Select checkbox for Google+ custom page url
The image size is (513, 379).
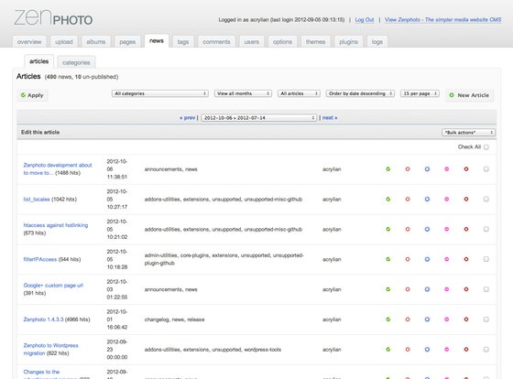click(x=486, y=289)
